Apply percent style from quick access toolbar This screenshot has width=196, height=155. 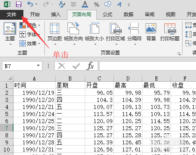click(x=96, y=5)
